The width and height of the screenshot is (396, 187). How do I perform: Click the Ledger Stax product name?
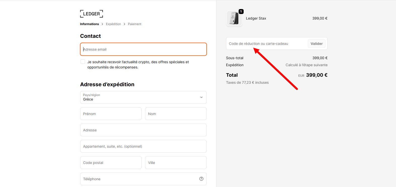[x=256, y=18]
